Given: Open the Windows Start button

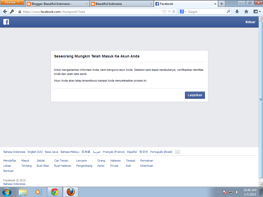Looking at the screenshot, I should [x=7, y=192].
